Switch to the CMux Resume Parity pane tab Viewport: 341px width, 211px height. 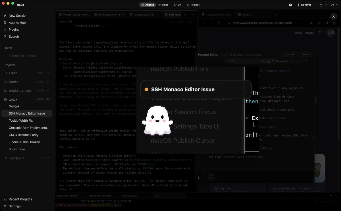109,14
